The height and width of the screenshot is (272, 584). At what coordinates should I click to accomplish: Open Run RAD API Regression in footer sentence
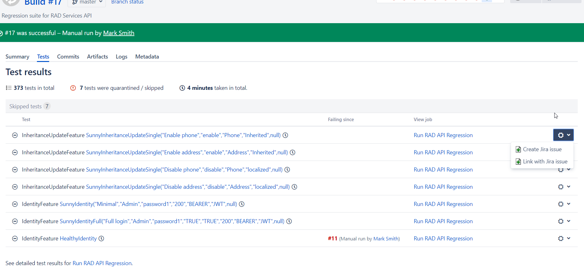(x=102, y=263)
